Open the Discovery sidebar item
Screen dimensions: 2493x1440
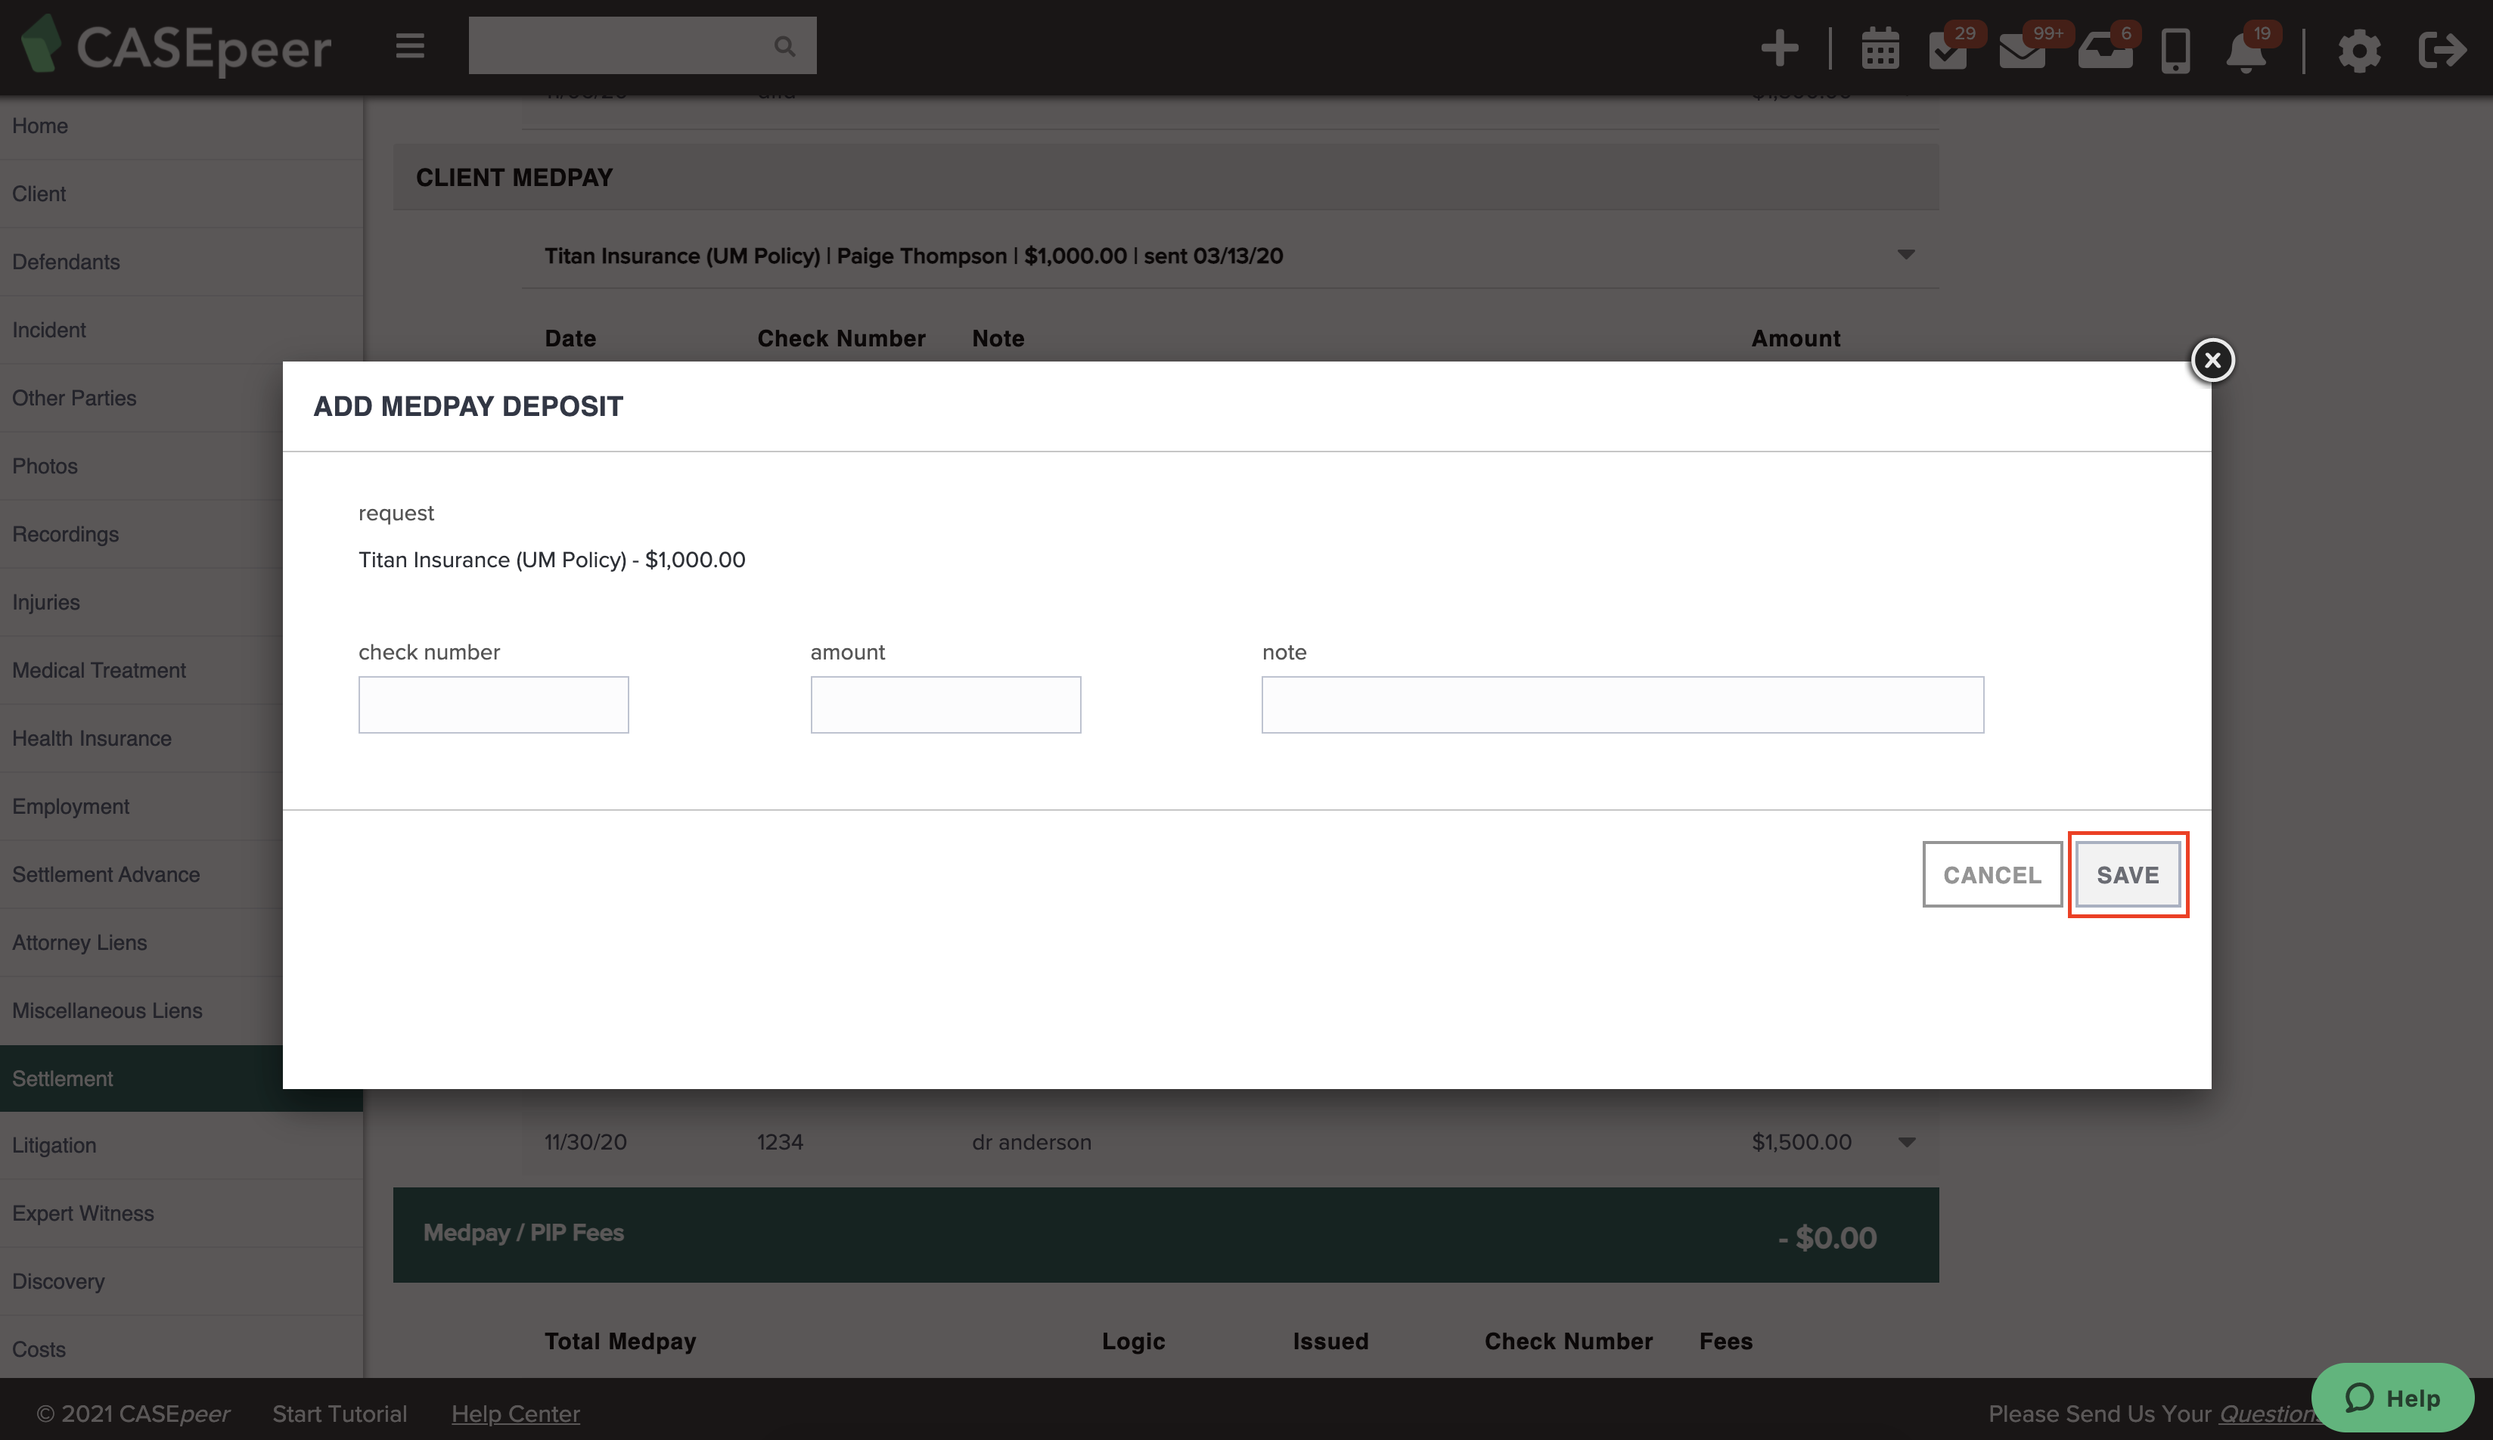pyautogui.click(x=181, y=1282)
